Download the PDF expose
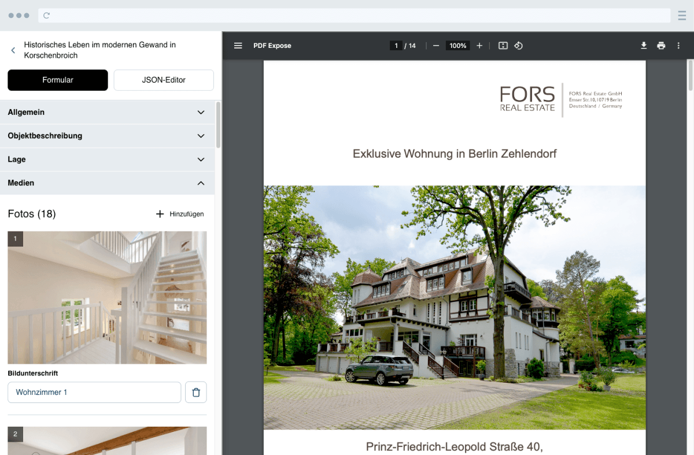Image resolution: width=694 pixels, height=455 pixels. (644, 45)
